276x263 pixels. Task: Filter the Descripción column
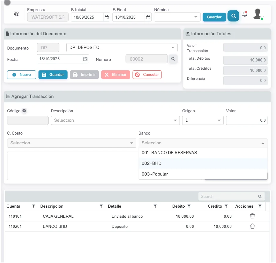(x=101, y=206)
